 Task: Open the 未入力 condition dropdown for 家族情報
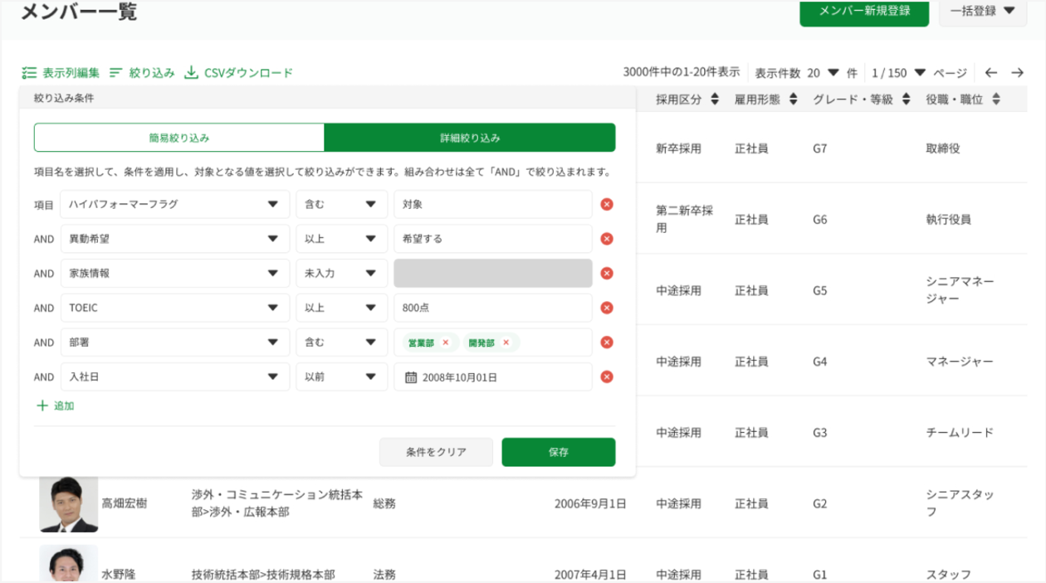pos(341,272)
